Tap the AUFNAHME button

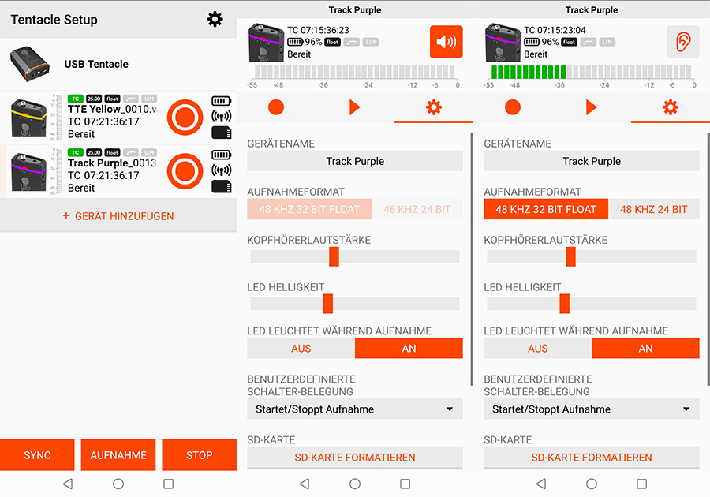[118, 455]
